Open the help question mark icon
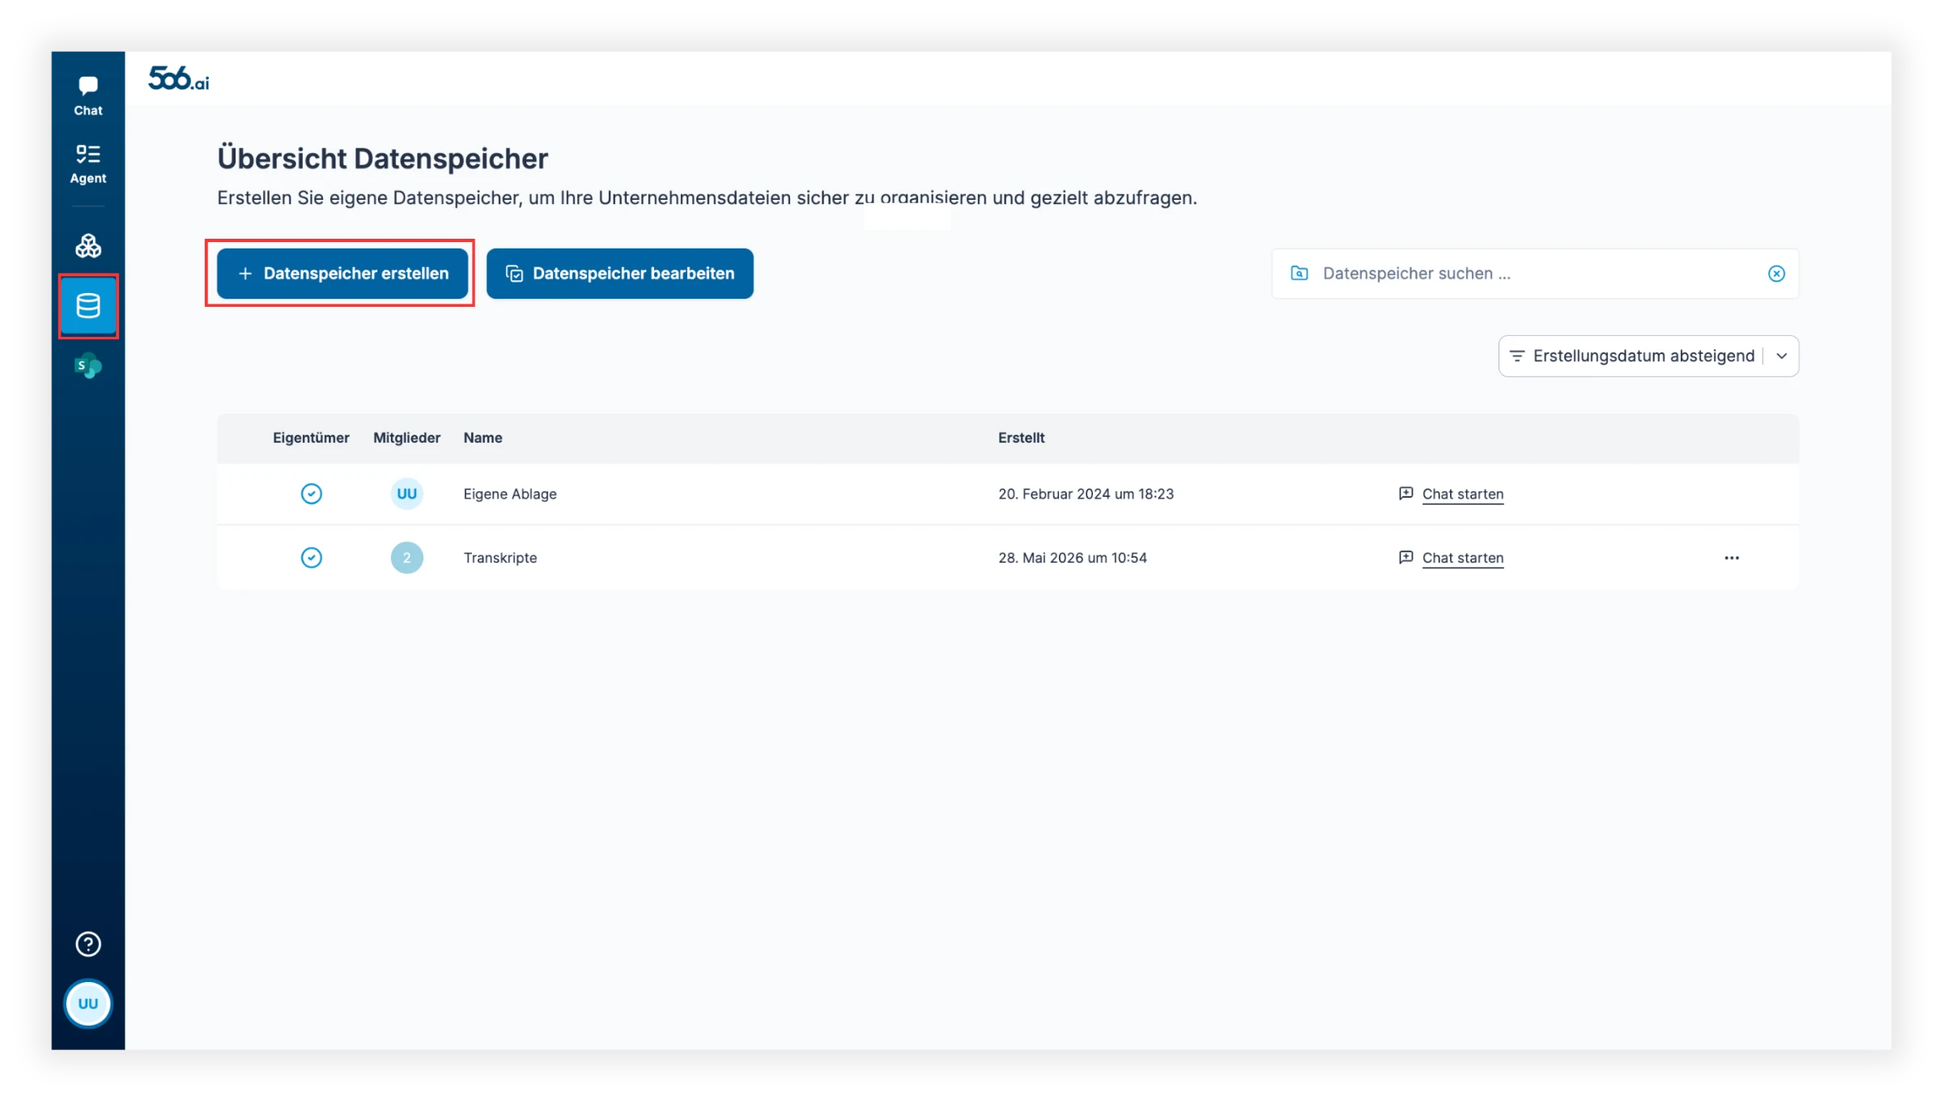1943x1101 pixels. click(x=88, y=944)
